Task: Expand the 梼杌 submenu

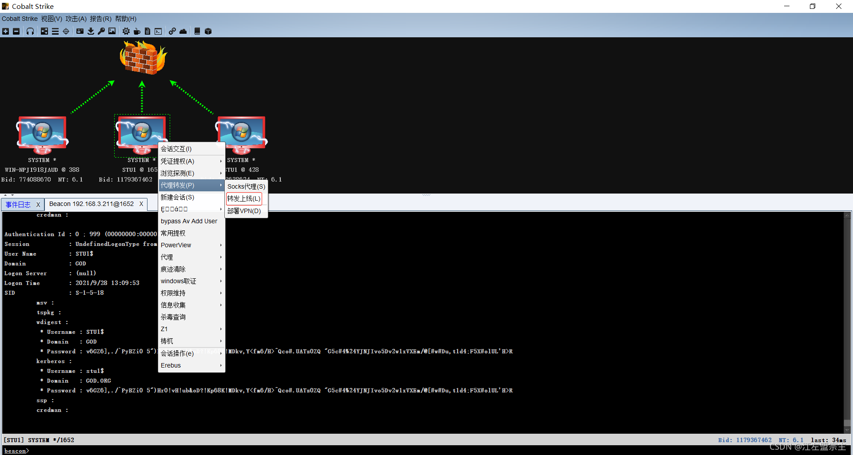Action: [191, 341]
